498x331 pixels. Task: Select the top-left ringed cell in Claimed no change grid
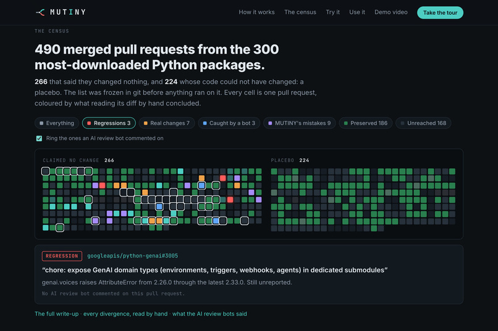point(46,171)
